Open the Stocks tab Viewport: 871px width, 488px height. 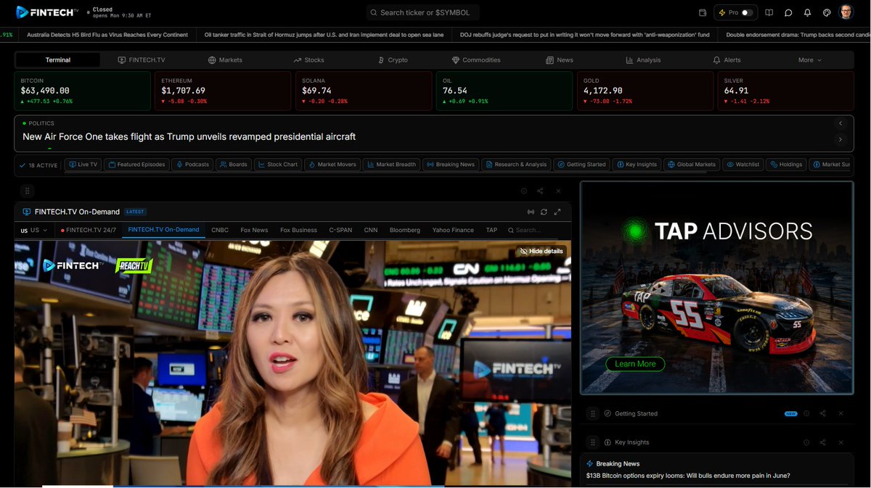tap(308, 60)
